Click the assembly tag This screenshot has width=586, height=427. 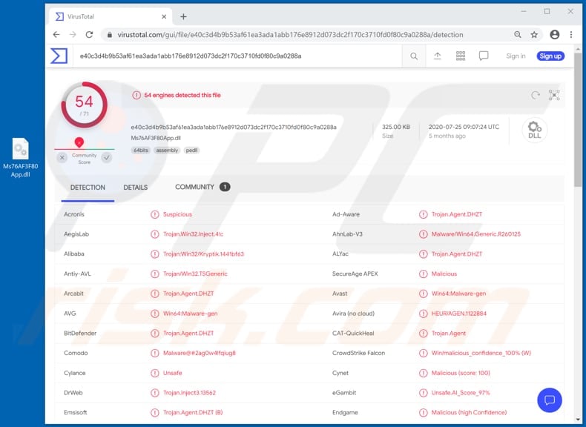(x=167, y=150)
